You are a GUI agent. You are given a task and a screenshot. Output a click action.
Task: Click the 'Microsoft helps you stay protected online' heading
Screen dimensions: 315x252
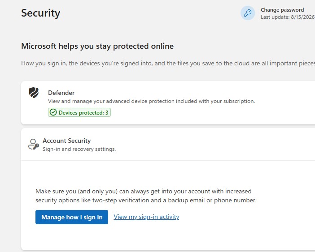97,46
